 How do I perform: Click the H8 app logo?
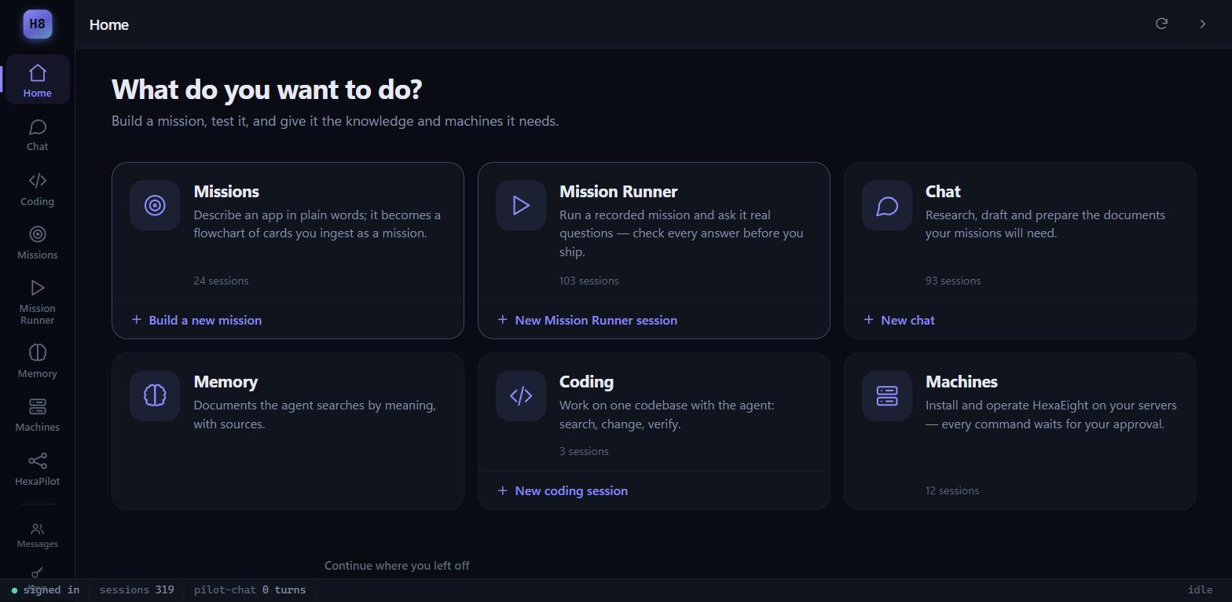37,24
